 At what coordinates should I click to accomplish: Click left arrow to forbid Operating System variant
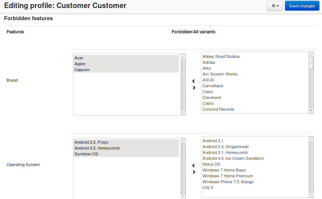[193, 165]
